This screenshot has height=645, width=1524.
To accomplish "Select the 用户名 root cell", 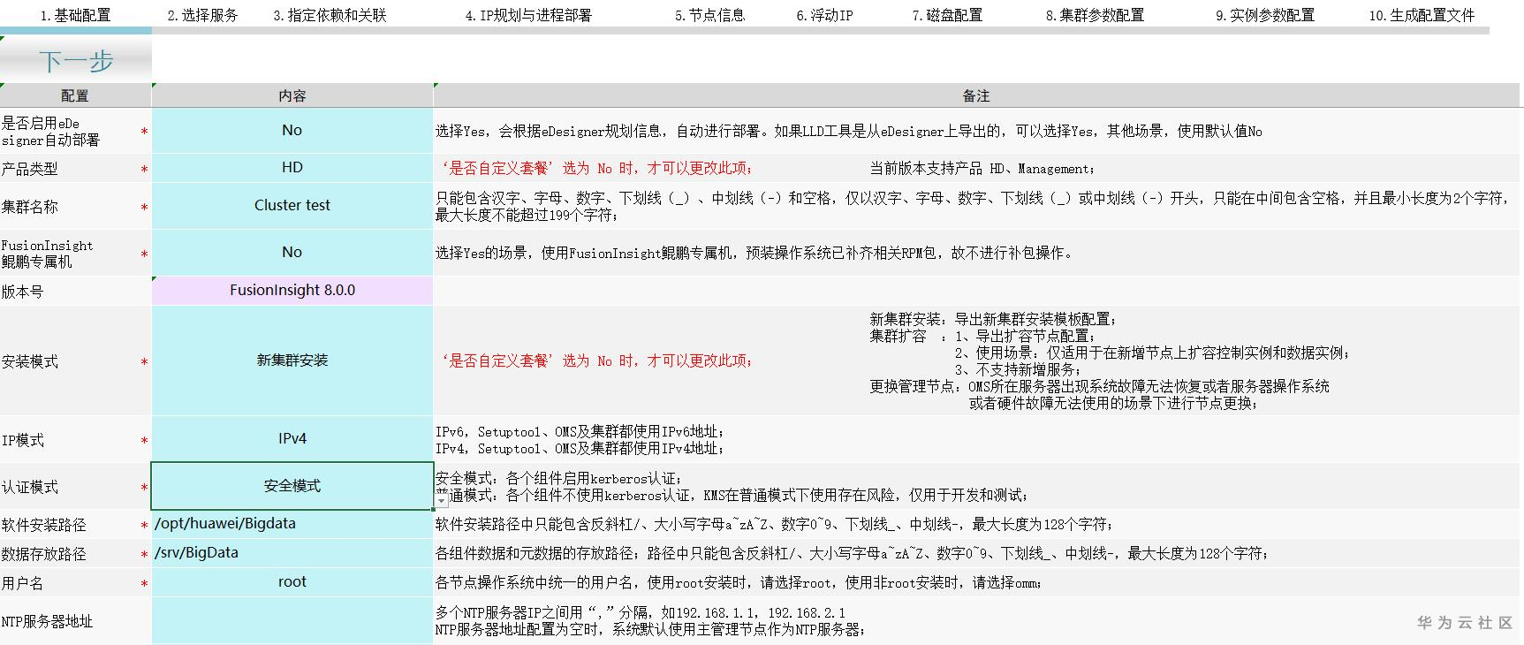I will (x=292, y=582).
